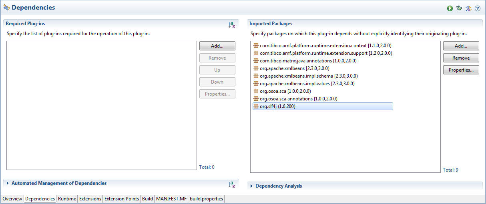The image size is (486, 204).
Task: Select com.tibco.matrix.java.annotations package
Action: click(323, 61)
